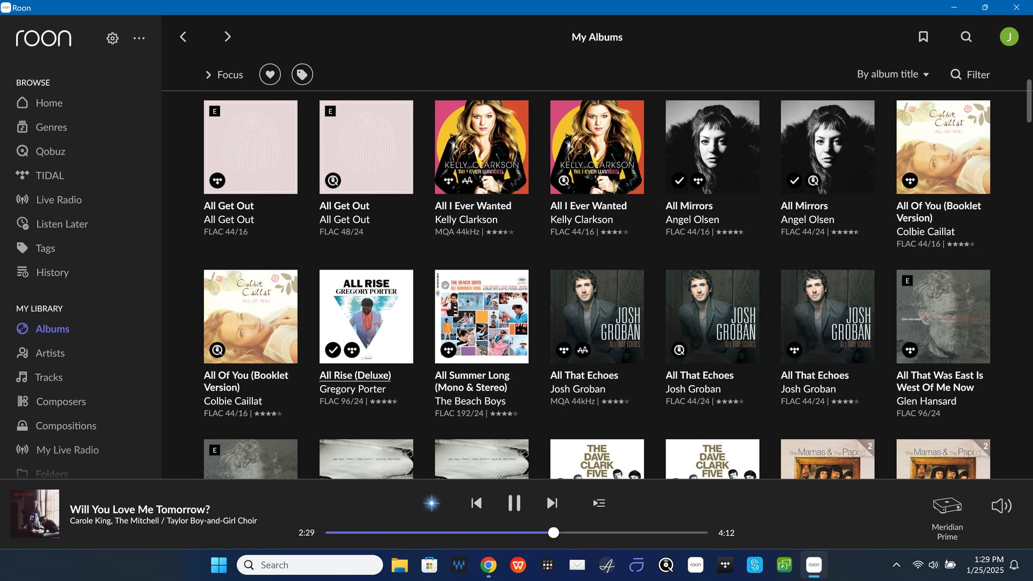Click the checkmark badge on All Rise cover

coord(333,350)
